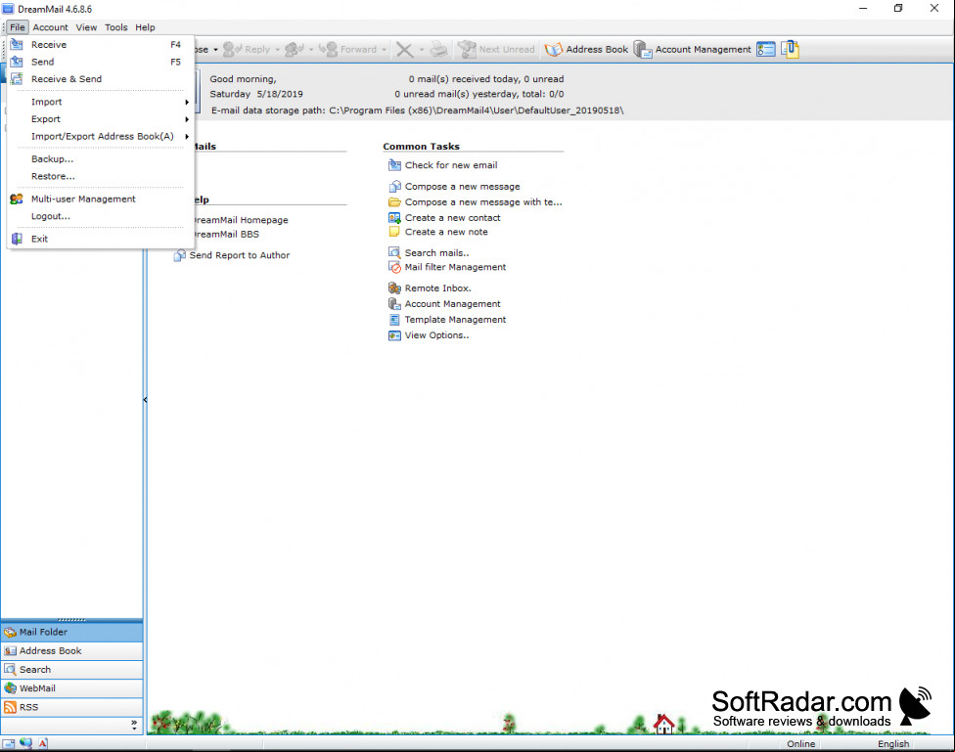
Task: Click the Template Management icon
Action: 394,319
